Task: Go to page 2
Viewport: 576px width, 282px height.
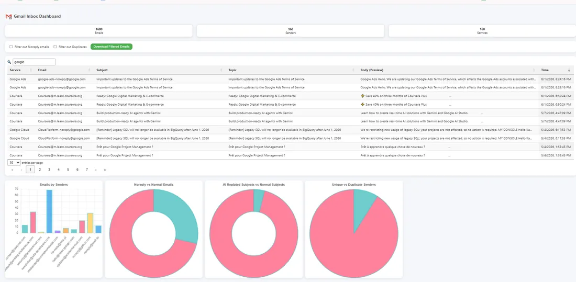Action: [40, 170]
